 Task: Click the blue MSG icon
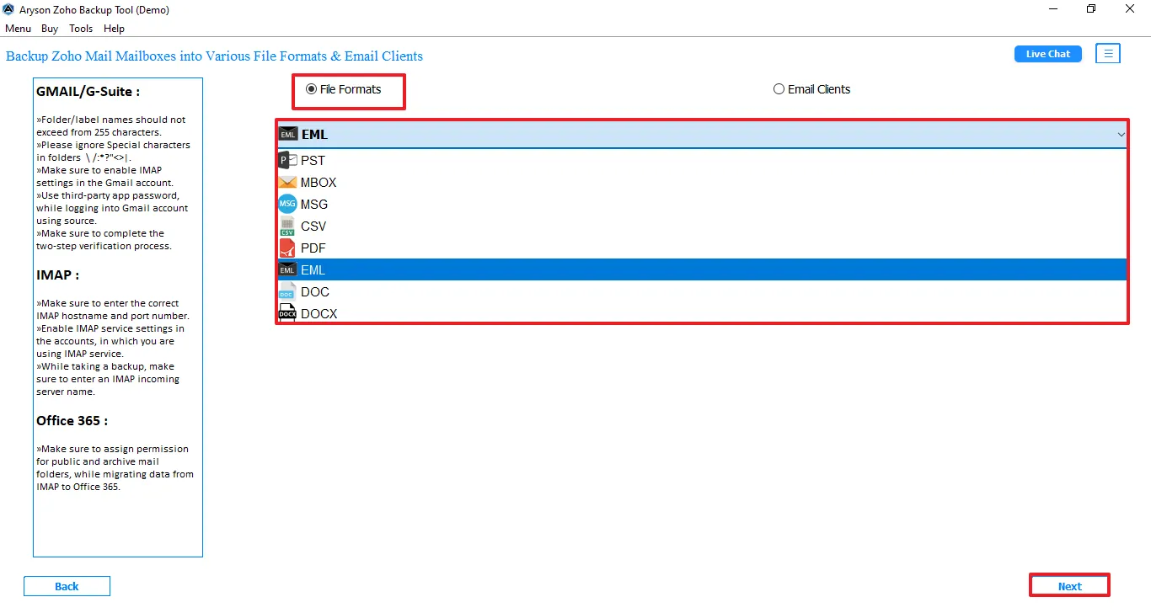(x=287, y=204)
